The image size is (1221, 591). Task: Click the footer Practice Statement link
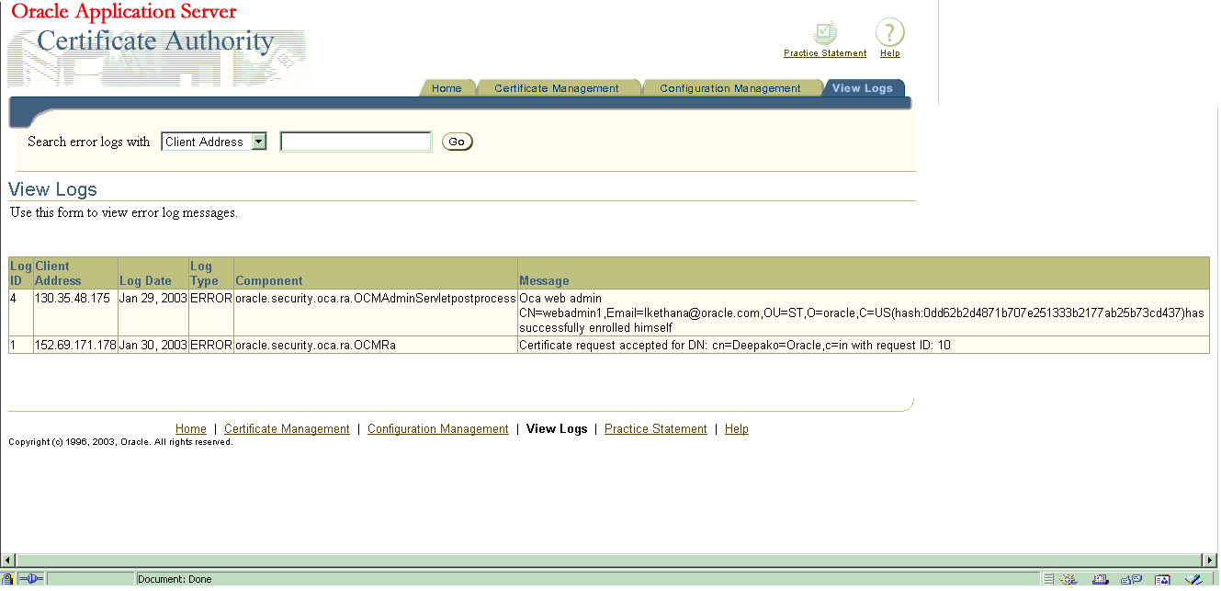656,429
